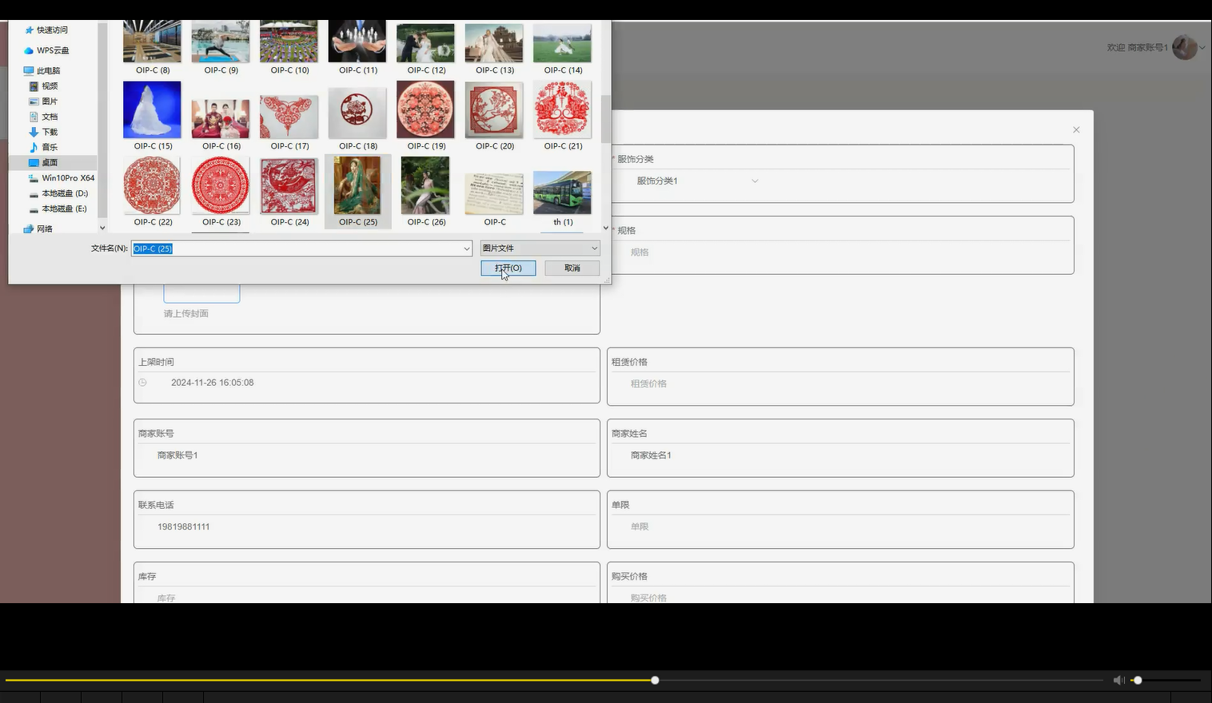Select the text document thumbnail OIP-C
Screen dimensions: 1212x703
click(494, 198)
